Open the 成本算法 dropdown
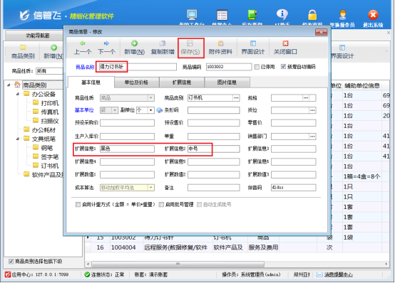This screenshot has width=395, height=283. click(x=151, y=188)
